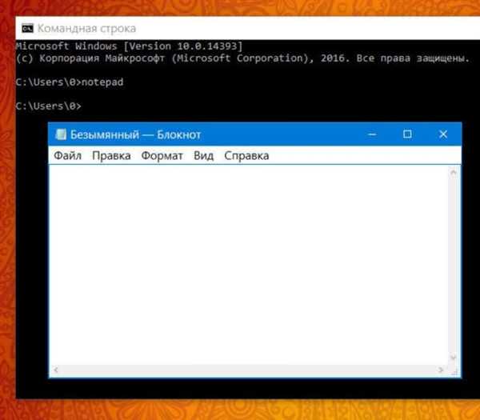Click the notepad command text in Command Prompt
This screenshot has height=420, width=480.
click(x=102, y=82)
